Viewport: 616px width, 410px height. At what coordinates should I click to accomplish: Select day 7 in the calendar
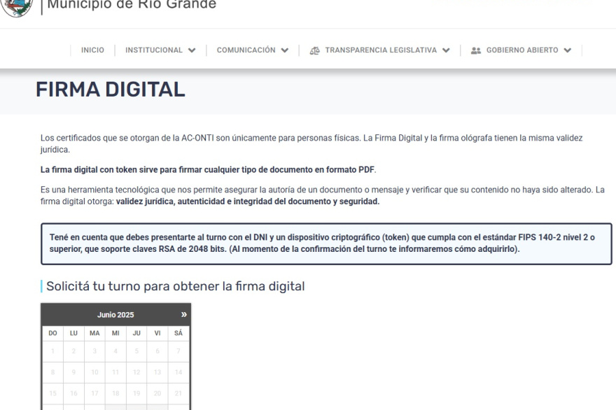click(178, 351)
